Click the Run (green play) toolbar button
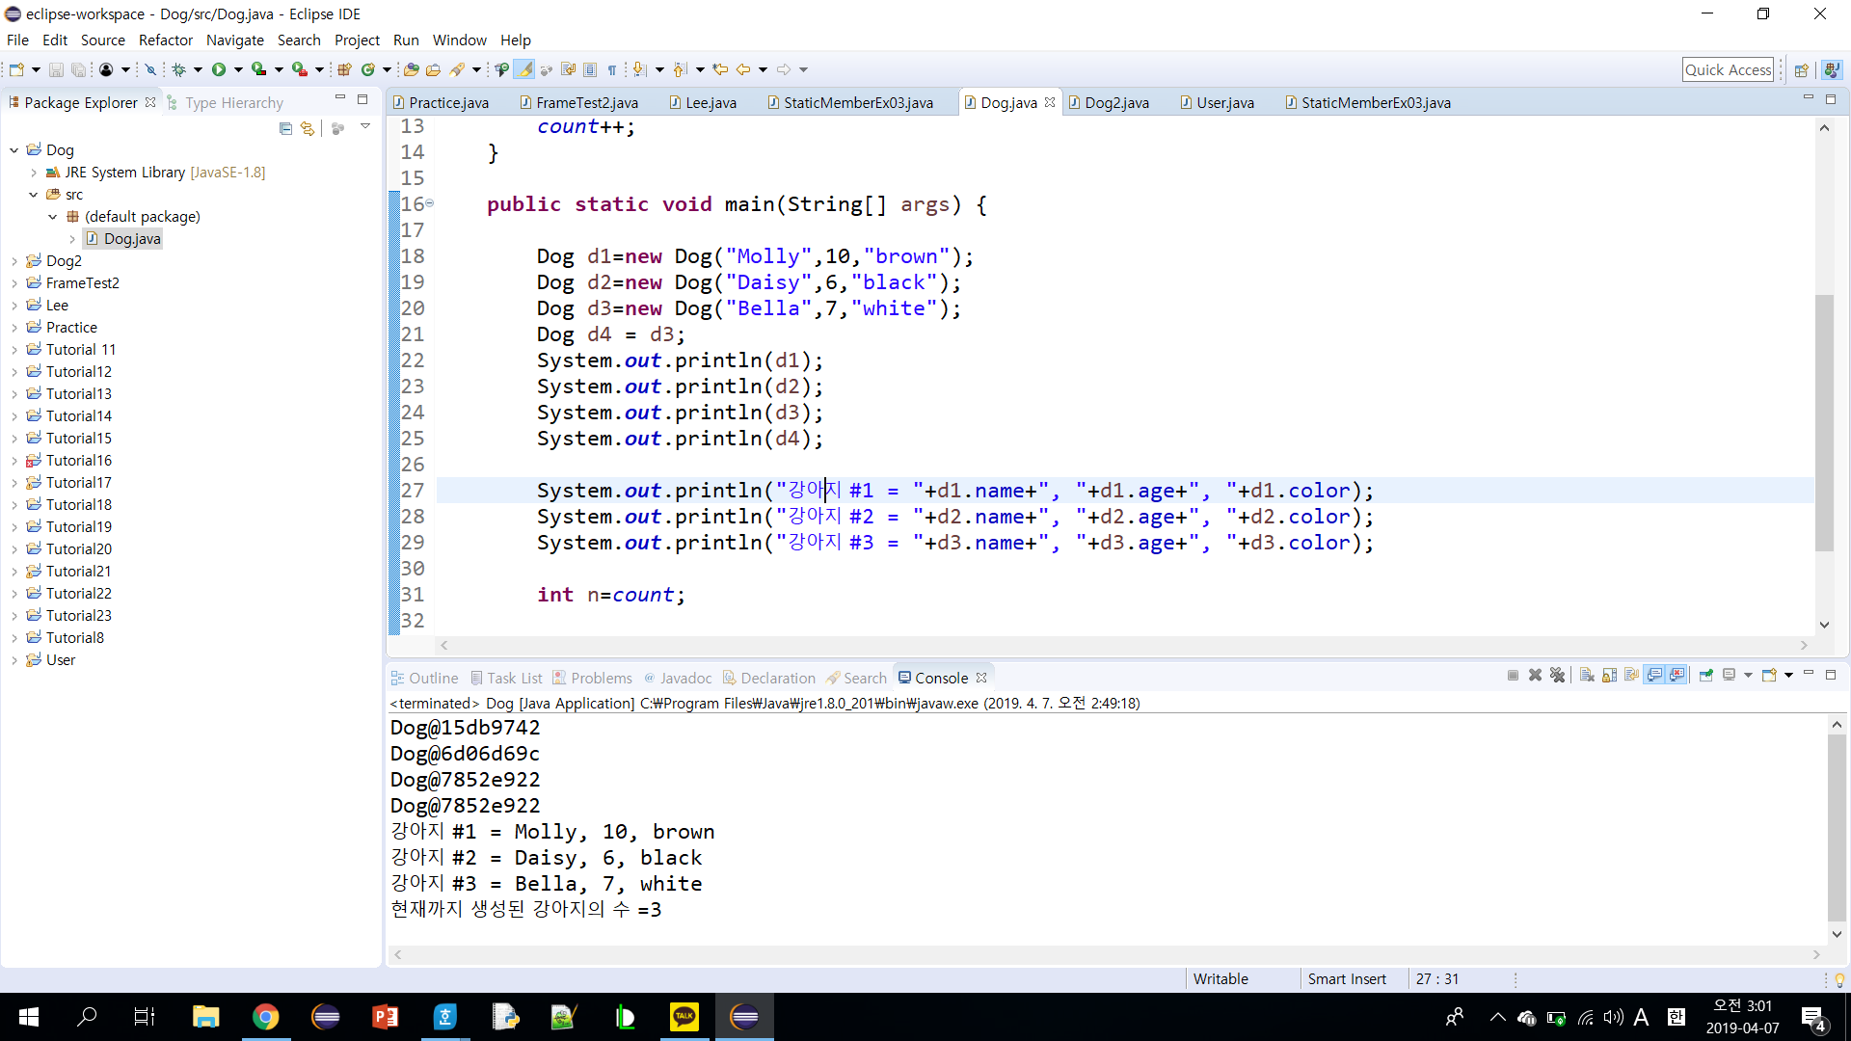This screenshot has width=1851, height=1041. tap(219, 69)
